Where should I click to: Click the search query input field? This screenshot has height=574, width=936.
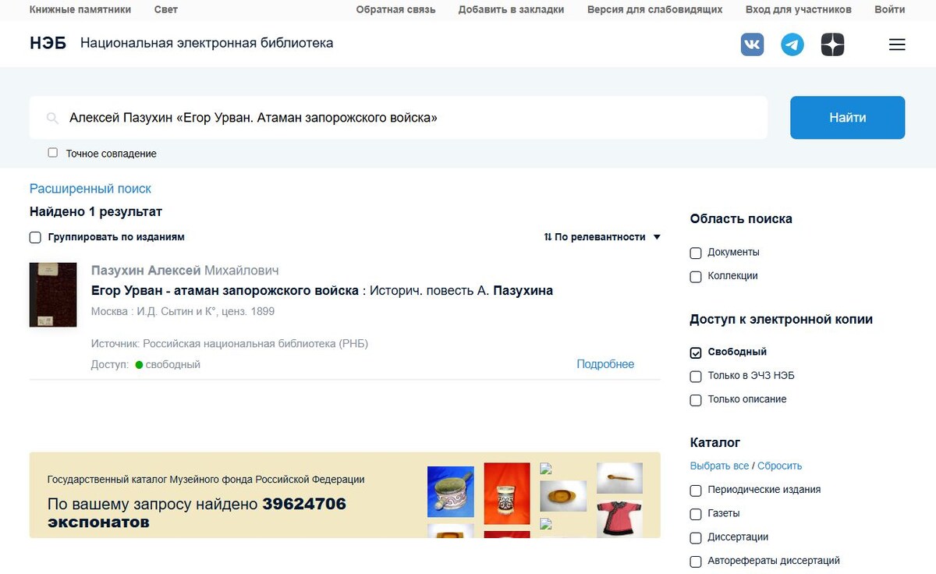click(399, 118)
